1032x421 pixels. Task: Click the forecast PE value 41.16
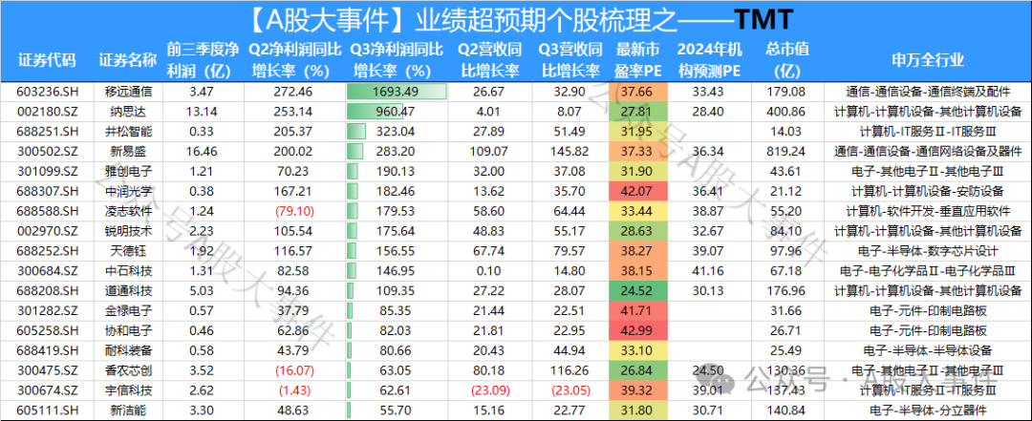[708, 270]
